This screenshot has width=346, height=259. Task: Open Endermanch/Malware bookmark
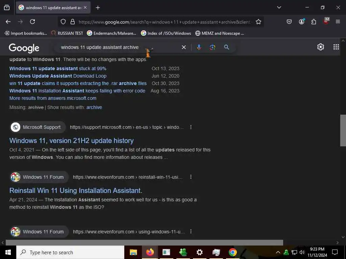[112, 33]
